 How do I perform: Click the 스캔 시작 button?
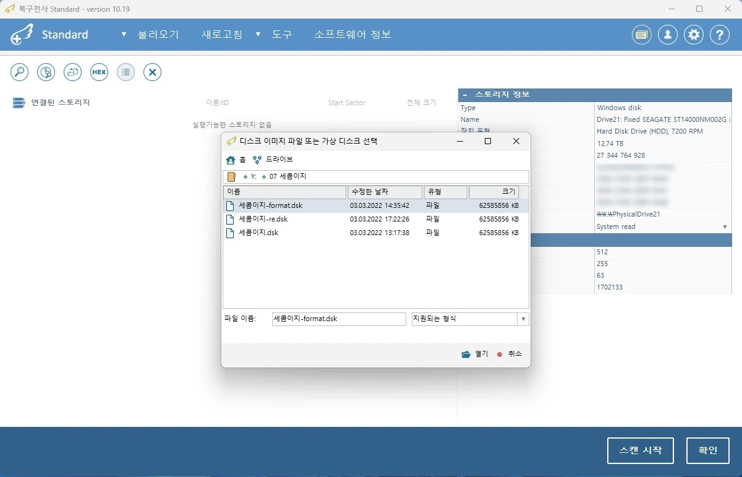click(641, 450)
